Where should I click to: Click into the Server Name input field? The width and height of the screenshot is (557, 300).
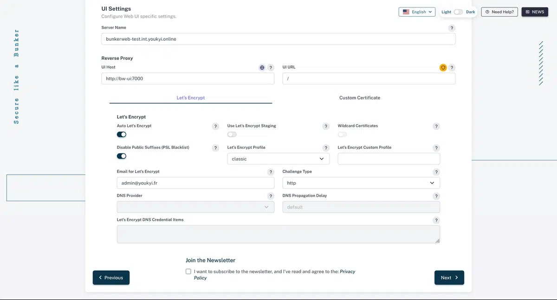tap(278, 39)
